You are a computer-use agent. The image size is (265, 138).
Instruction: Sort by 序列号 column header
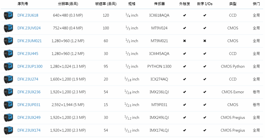[x=23, y=4]
